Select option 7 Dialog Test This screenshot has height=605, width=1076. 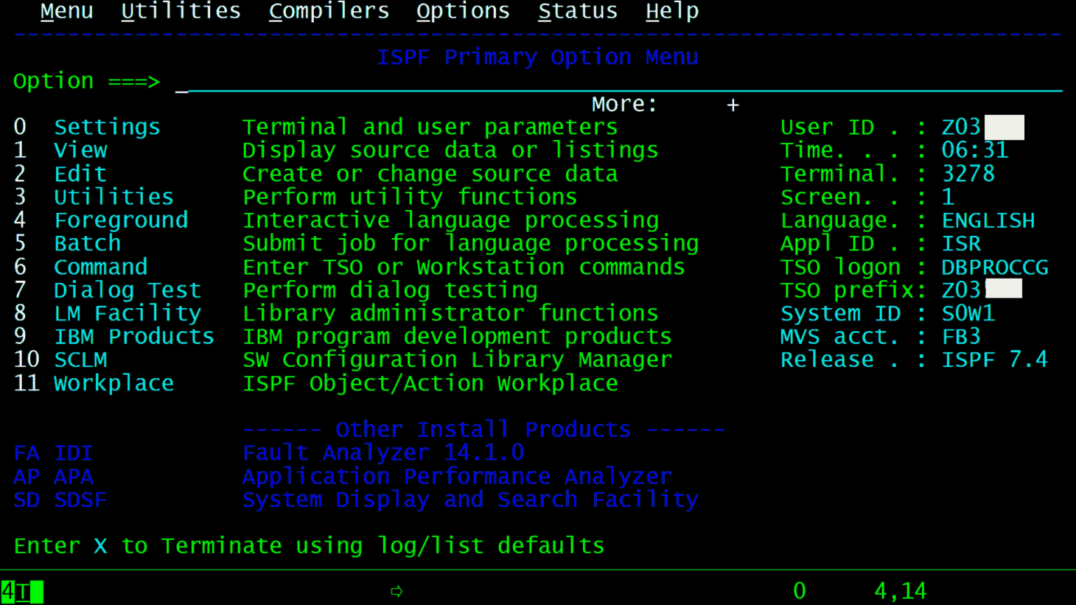pyautogui.click(x=107, y=290)
